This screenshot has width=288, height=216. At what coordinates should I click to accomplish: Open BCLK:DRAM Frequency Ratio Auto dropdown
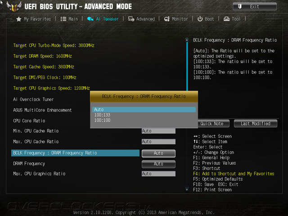pos(158,153)
